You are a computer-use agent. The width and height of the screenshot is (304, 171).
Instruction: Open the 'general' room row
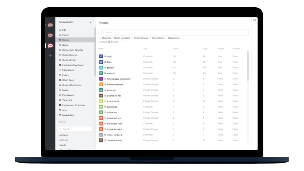[173, 68]
